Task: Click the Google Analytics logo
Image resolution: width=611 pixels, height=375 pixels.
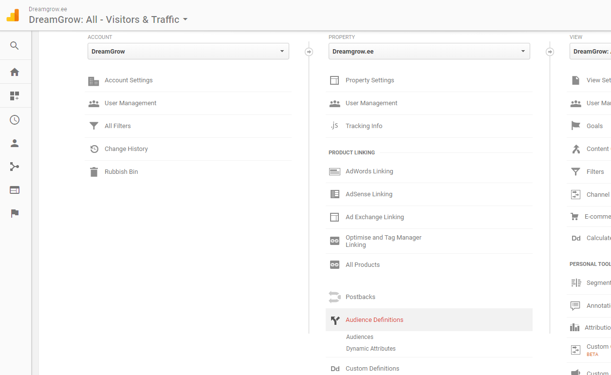Action: [x=13, y=15]
